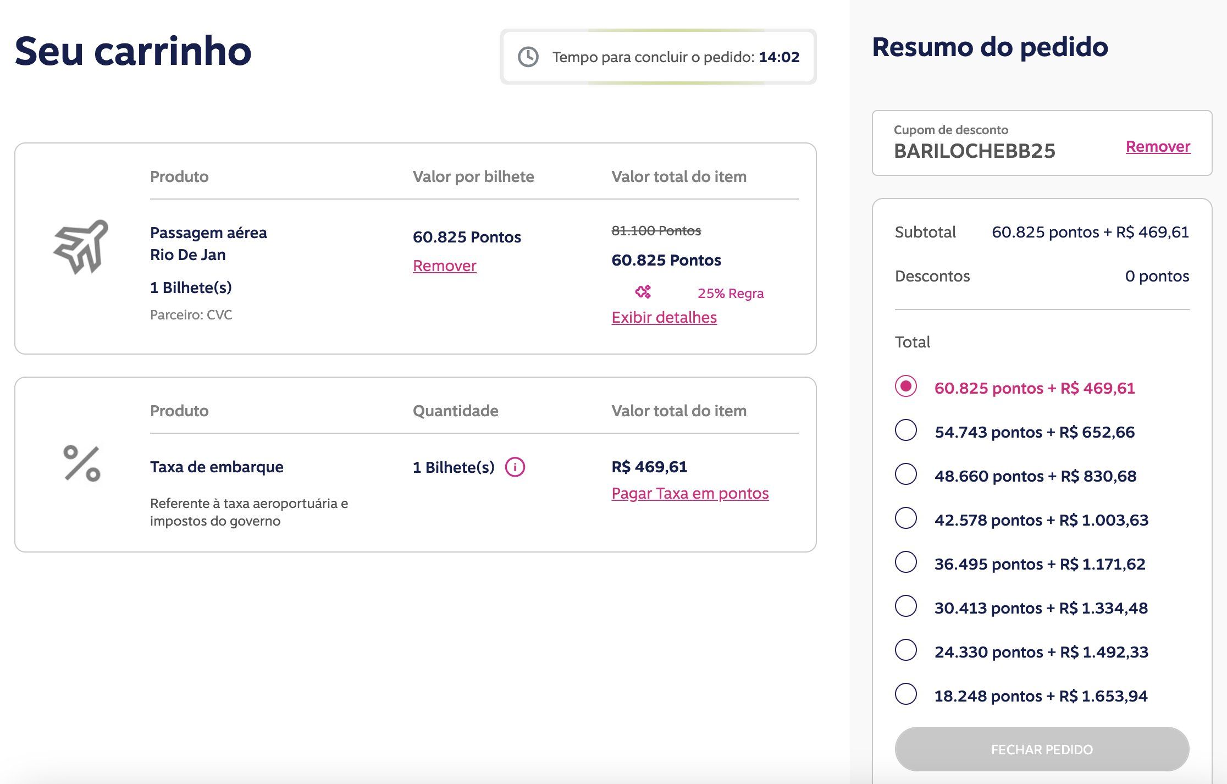Click the FECHAR PEDIDO button
1227x784 pixels.
coord(1042,749)
